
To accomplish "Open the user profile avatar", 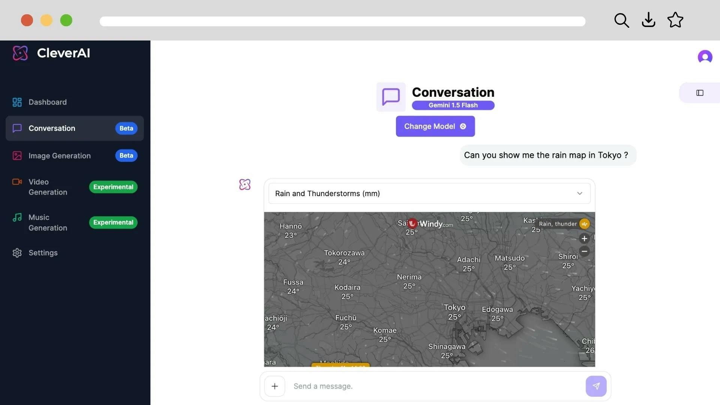I will [x=705, y=57].
